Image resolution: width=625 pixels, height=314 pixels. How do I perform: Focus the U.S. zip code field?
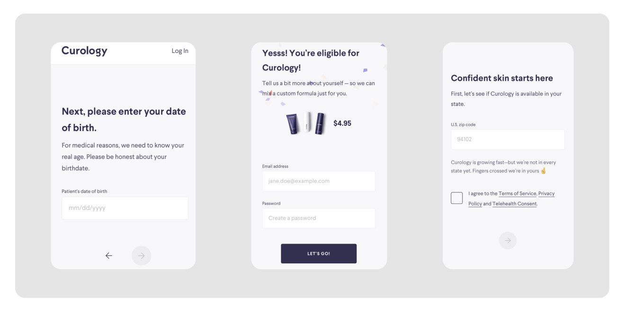[x=508, y=140]
